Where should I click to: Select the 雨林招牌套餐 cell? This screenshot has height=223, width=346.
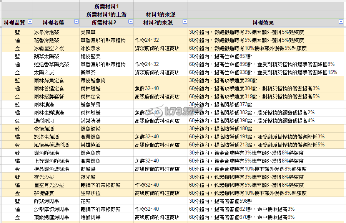(x=49, y=97)
